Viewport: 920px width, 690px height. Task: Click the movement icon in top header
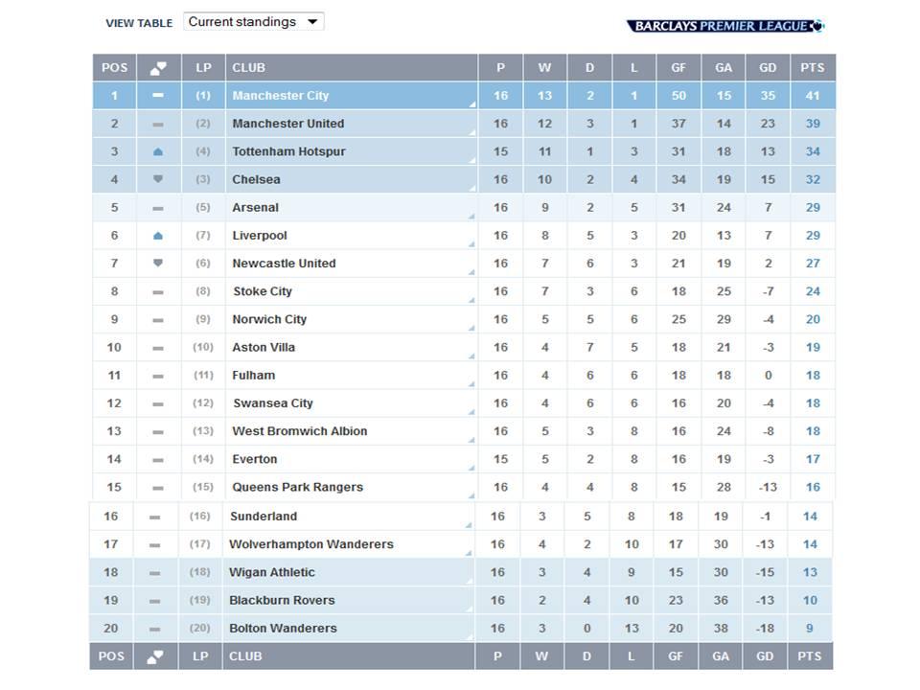pos(158,68)
